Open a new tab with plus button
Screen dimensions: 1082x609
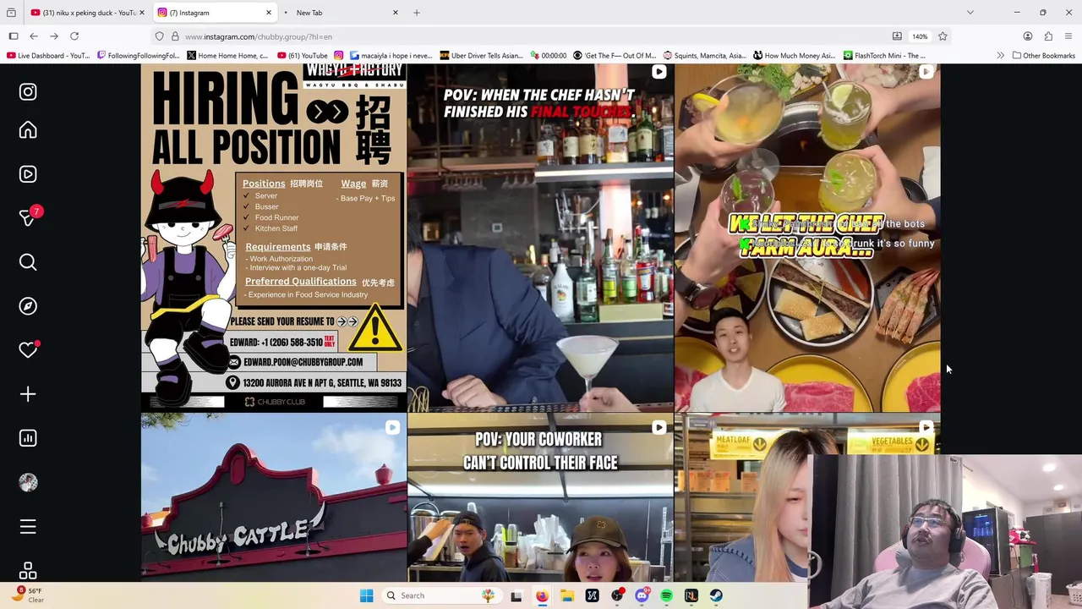pyautogui.click(x=417, y=13)
